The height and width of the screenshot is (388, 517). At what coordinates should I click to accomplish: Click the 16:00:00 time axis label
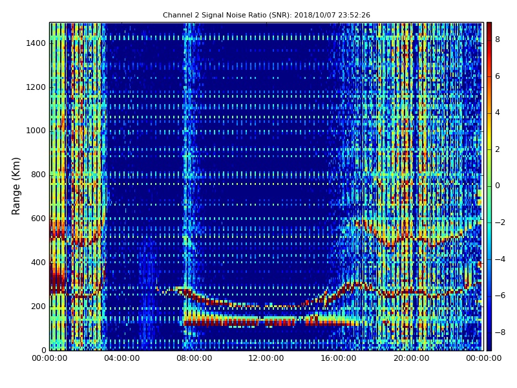pos(339,358)
